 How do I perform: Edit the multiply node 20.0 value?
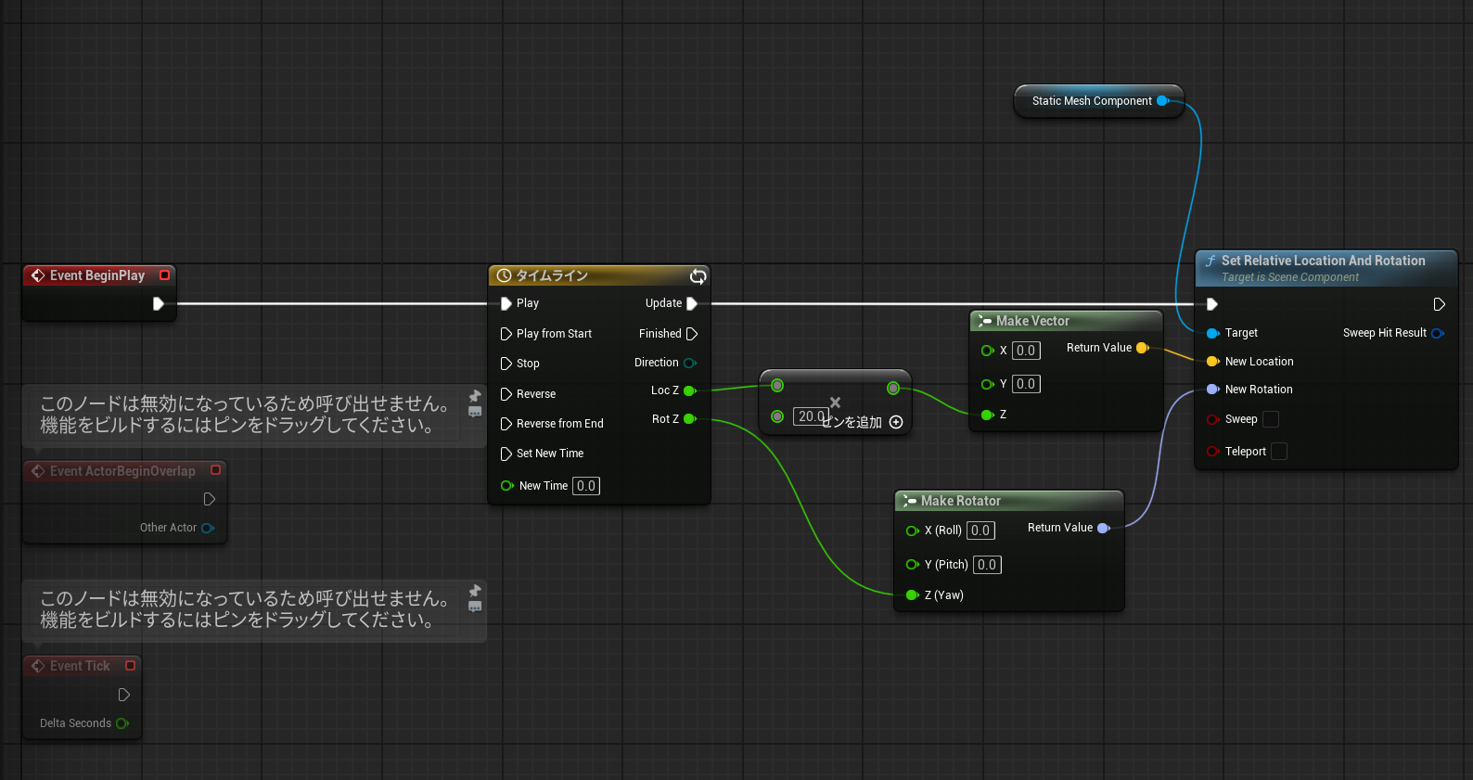pos(811,416)
